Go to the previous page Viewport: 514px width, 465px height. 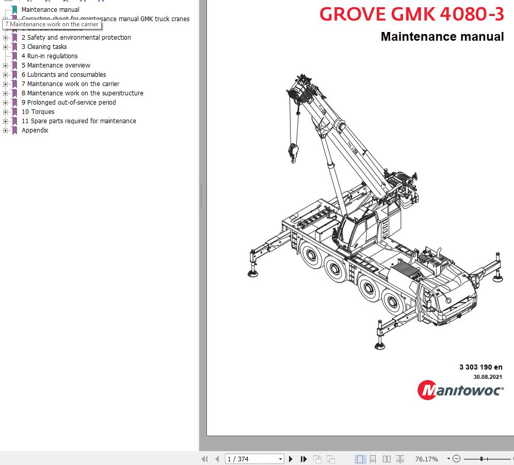coord(217,459)
